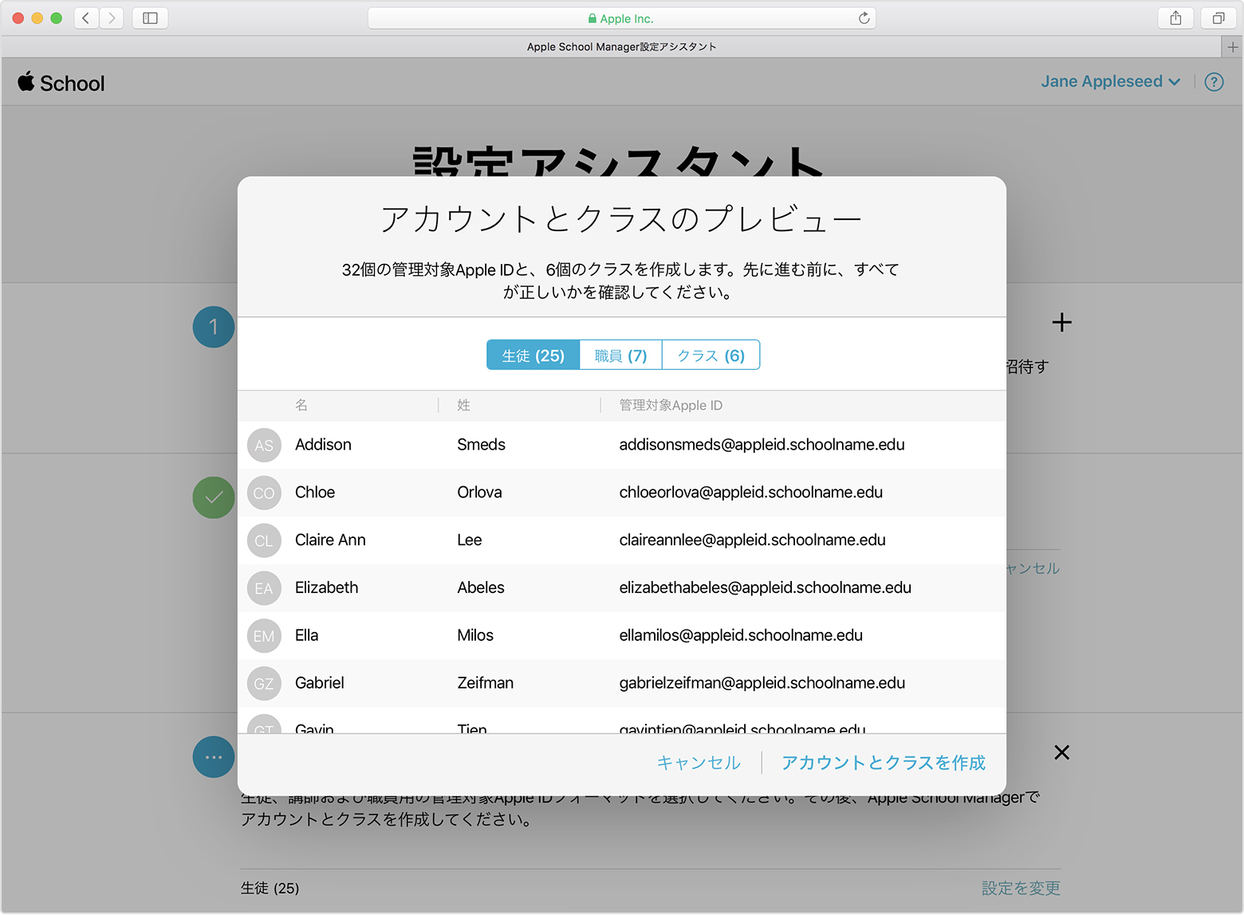1244x915 pixels.
Task: Switch to the クラス (6) tab
Action: tap(711, 355)
